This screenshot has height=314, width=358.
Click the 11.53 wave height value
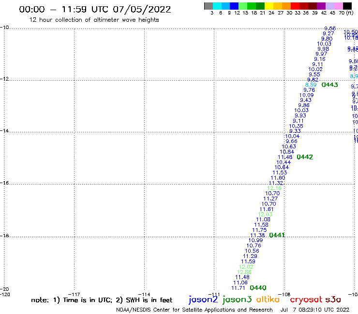click(280, 172)
